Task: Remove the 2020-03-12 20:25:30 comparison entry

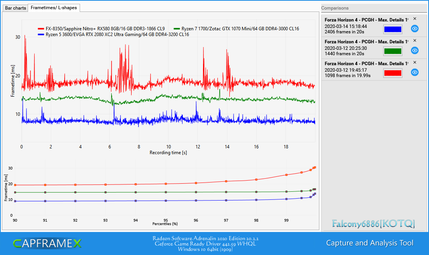Action: [x=415, y=41]
